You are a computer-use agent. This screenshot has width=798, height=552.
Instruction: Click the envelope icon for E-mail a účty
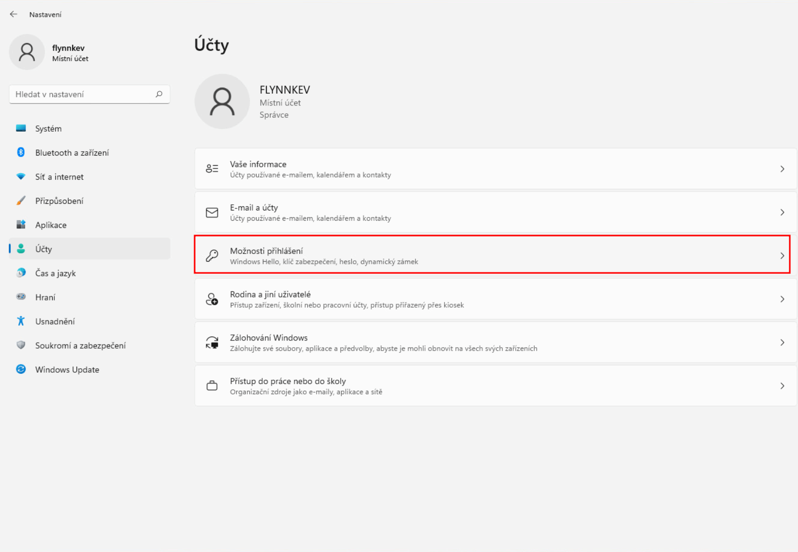coord(212,213)
